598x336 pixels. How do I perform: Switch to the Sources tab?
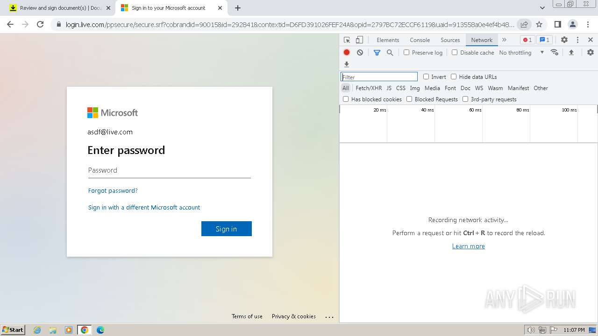(x=450, y=40)
